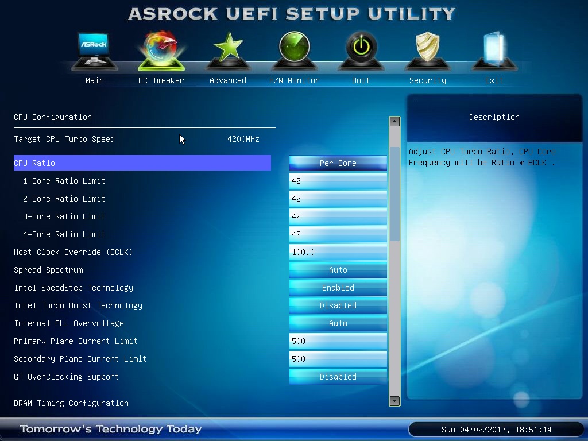Viewport: 588px width, 441px height.
Task: Select Intel SpeedStep Technology label
Action: tap(73, 288)
